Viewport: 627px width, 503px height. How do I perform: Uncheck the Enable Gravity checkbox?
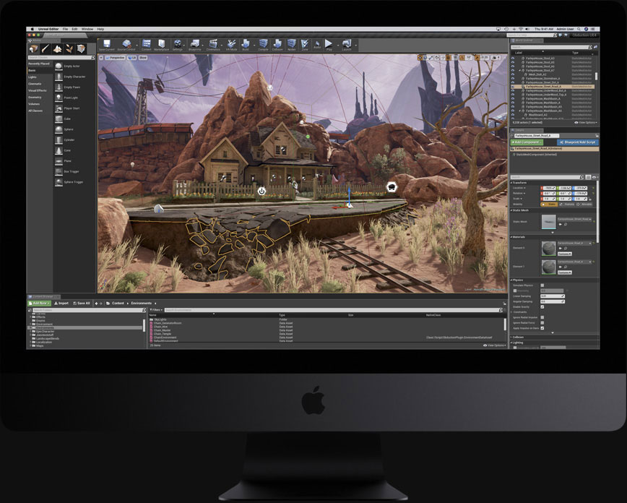pyautogui.click(x=542, y=307)
